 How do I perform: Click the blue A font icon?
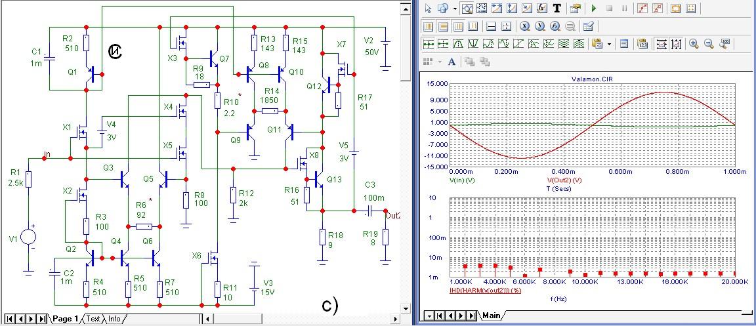click(x=451, y=62)
